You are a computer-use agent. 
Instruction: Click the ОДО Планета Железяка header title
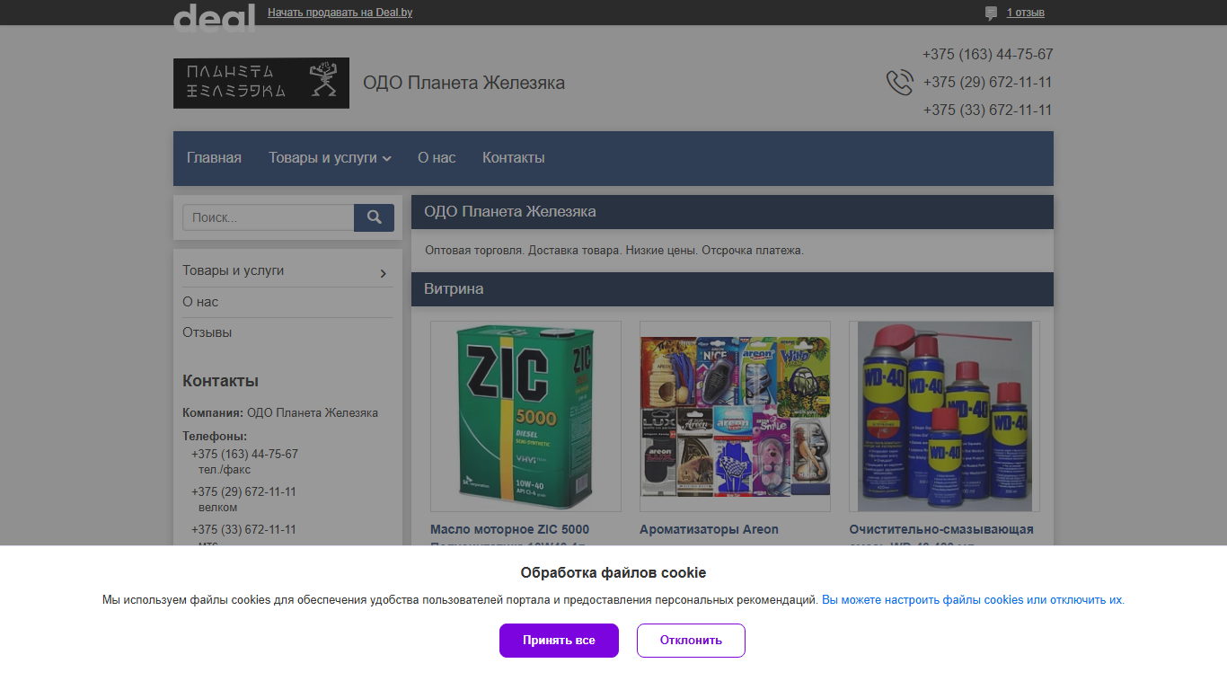[x=463, y=84]
